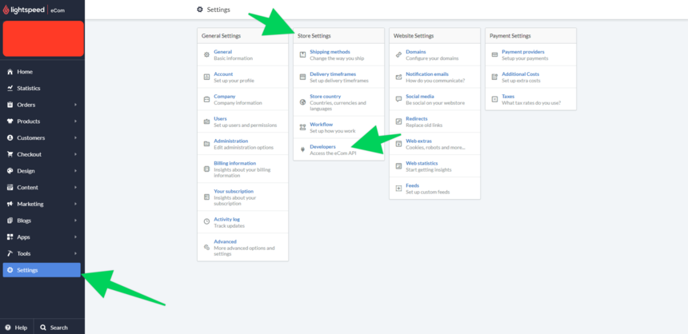Viewport: 688px width, 334px height.
Task: Open Search at the sidebar bottom
Action: point(54,328)
